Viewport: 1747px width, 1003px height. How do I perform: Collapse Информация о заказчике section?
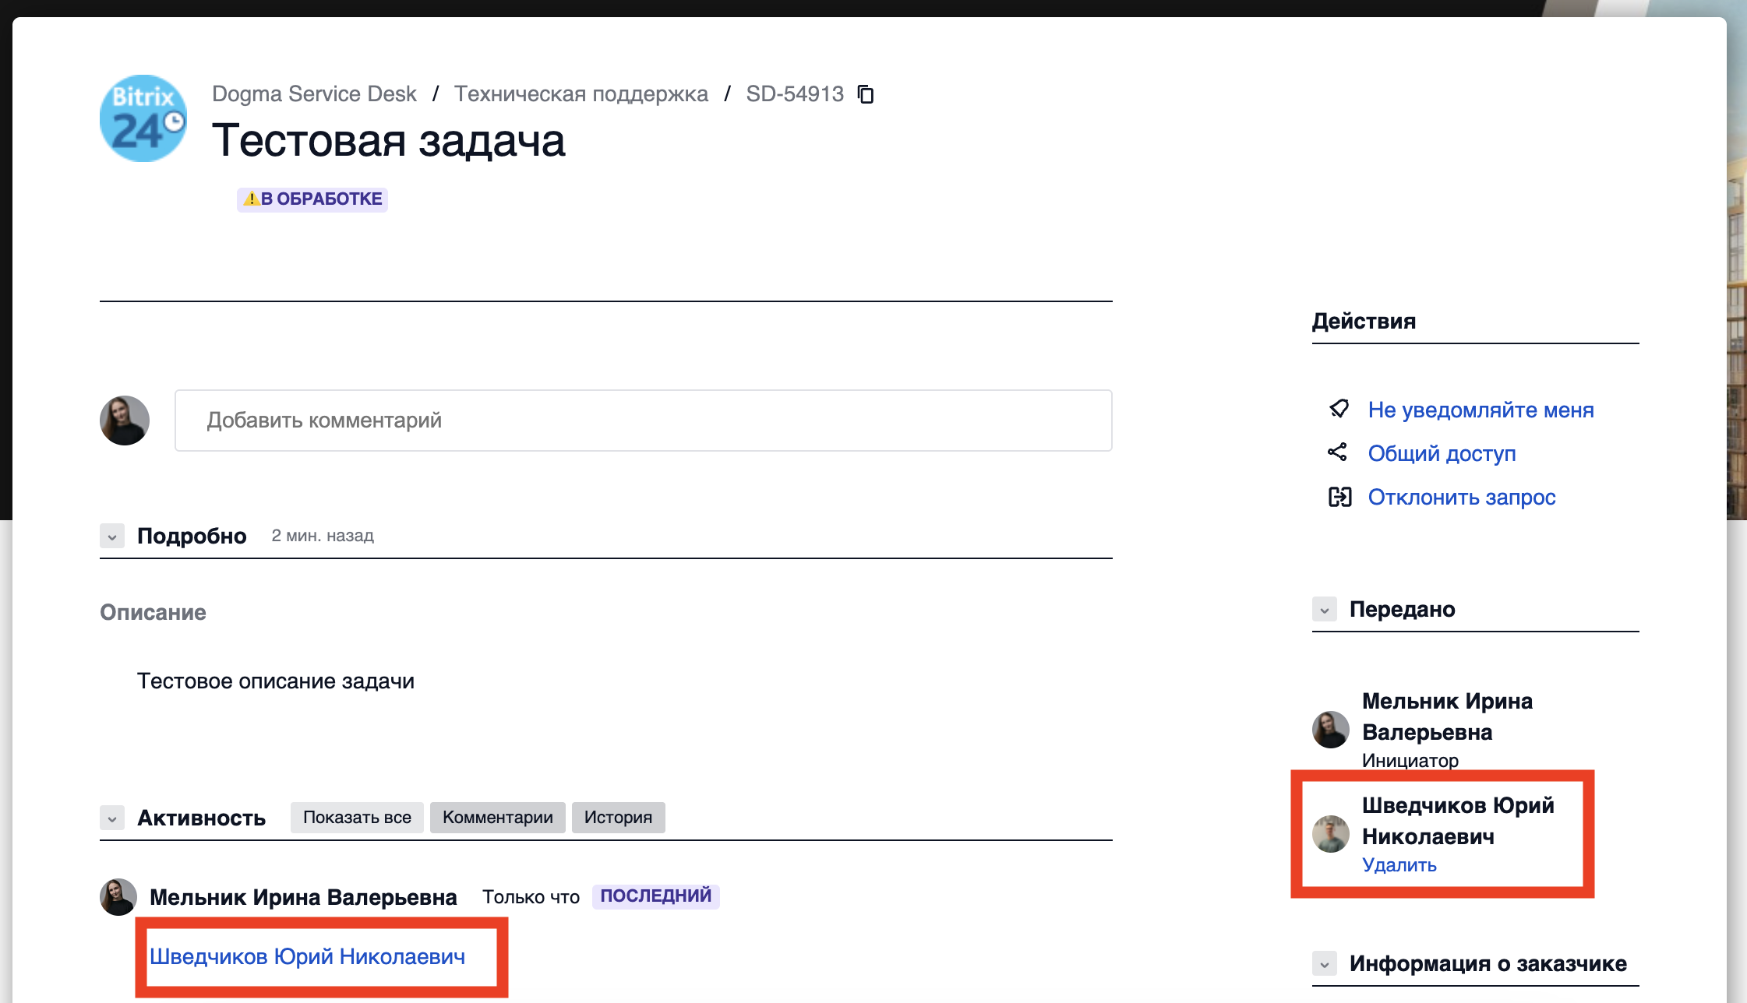(x=1324, y=964)
